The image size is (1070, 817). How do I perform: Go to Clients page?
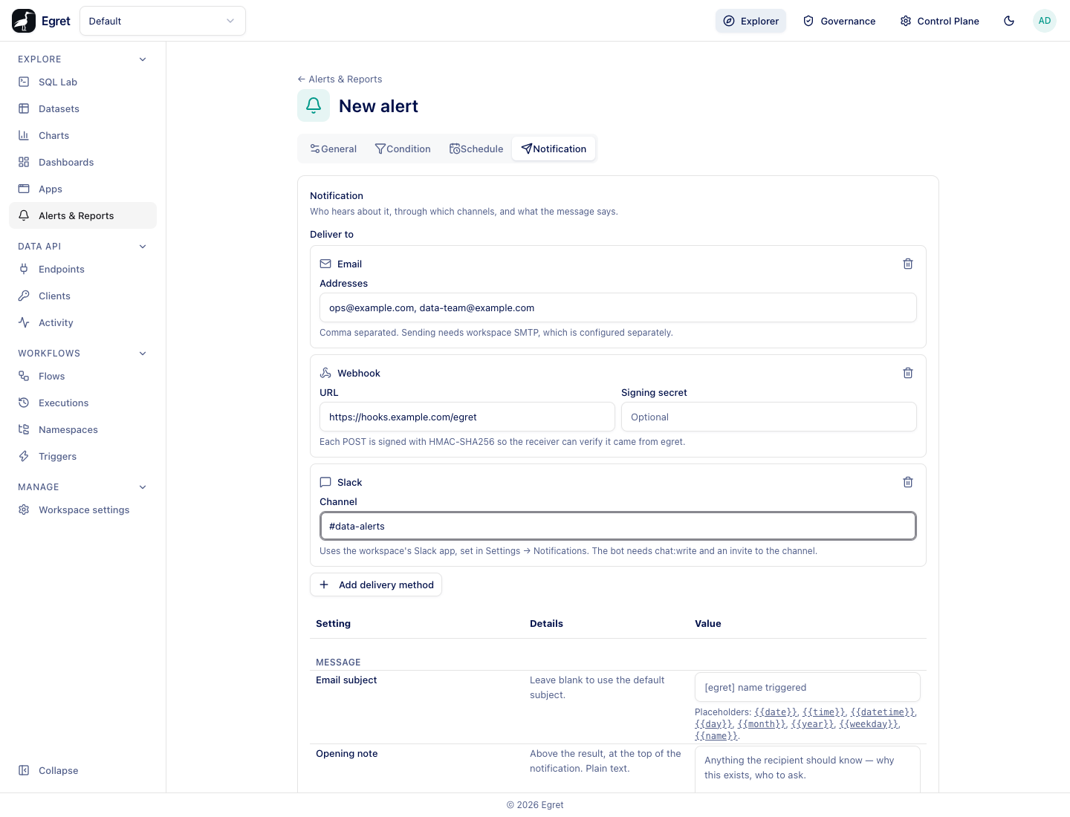pos(82,296)
